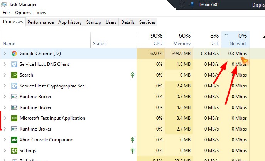Select the Xbox Console Companion icon
The image size is (265, 161).
tap(14, 140)
